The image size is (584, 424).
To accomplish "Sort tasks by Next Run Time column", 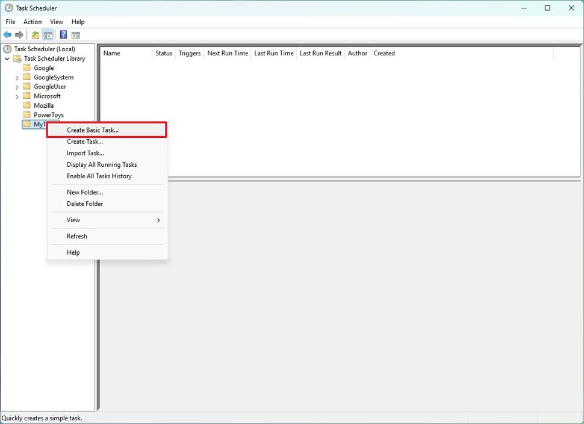I will click(x=228, y=54).
